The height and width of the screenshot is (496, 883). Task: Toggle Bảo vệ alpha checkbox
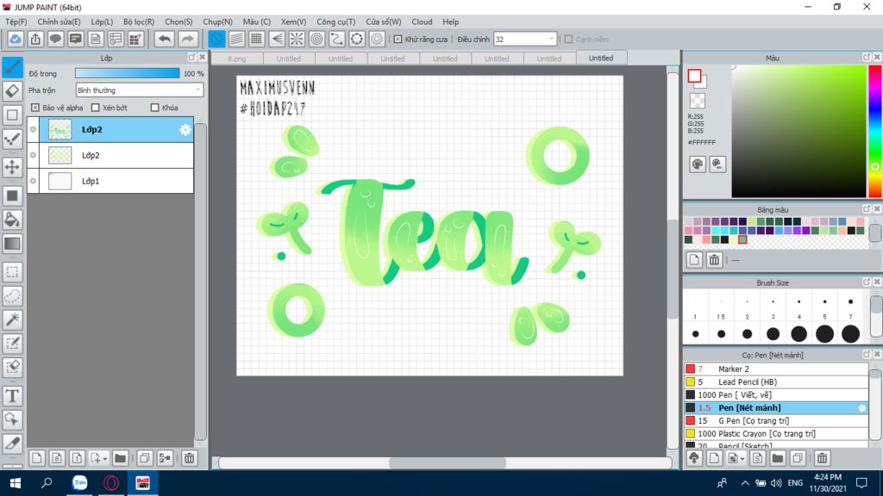point(34,108)
